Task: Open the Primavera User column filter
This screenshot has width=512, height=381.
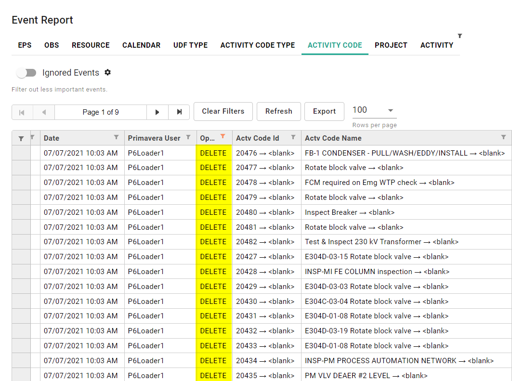Action: (188, 137)
